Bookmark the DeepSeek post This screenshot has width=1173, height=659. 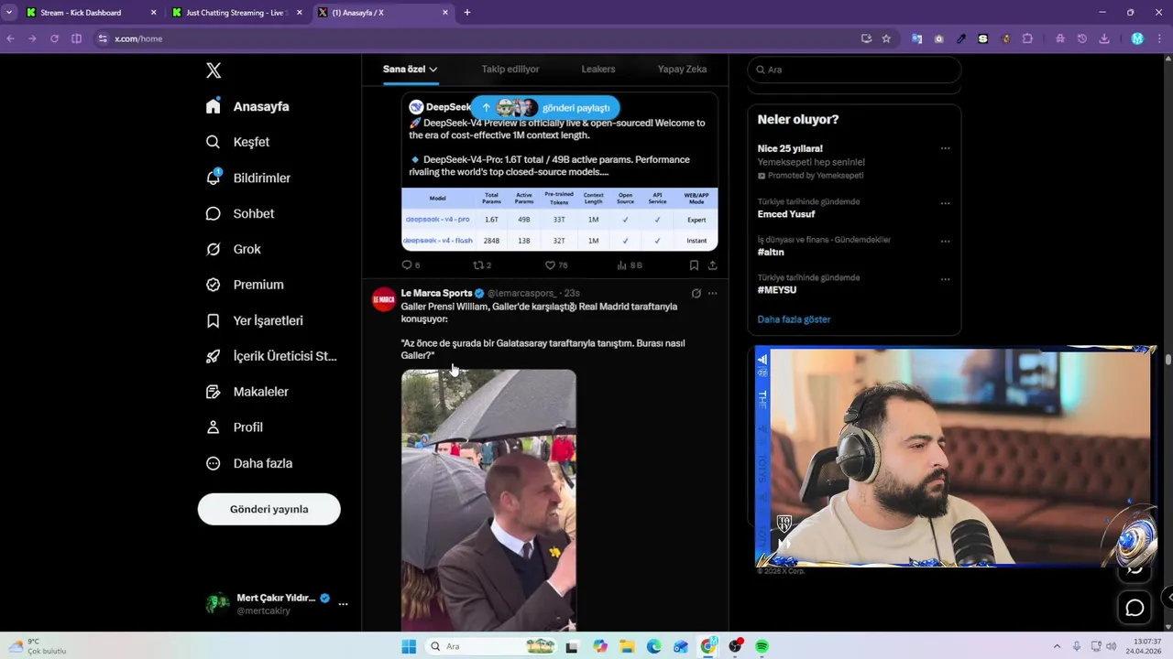pos(694,265)
